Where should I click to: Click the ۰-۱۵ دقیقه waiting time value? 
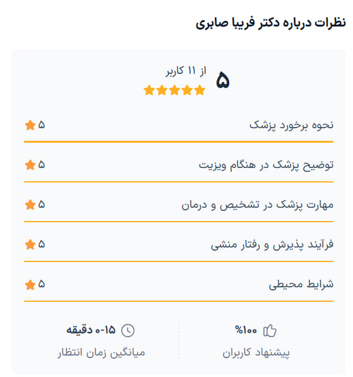pyautogui.click(x=91, y=330)
